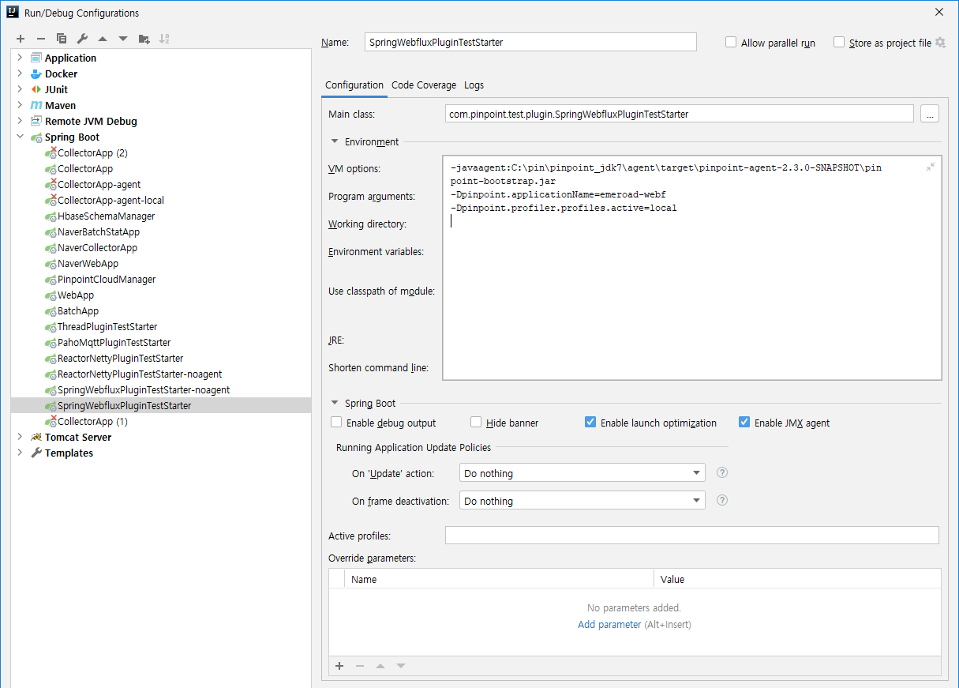Add a new run configuration
The image size is (959, 688).
pos(20,38)
